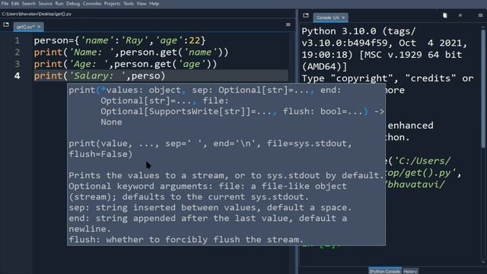Screen dimensions: 487x274
Task: Place cursor in the print('Name: ' code line
Action: (x=131, y=53)
